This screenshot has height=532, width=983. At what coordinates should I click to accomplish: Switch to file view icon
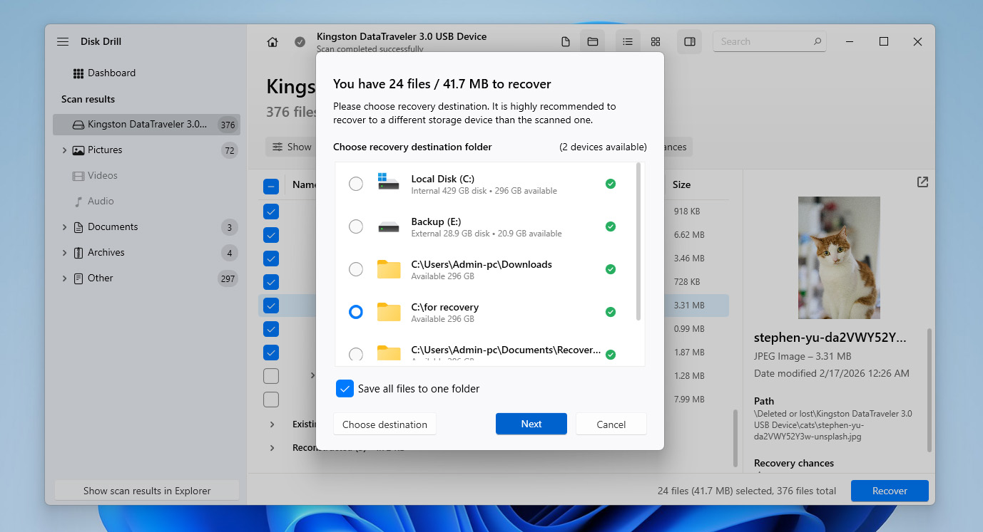[566, 42]
